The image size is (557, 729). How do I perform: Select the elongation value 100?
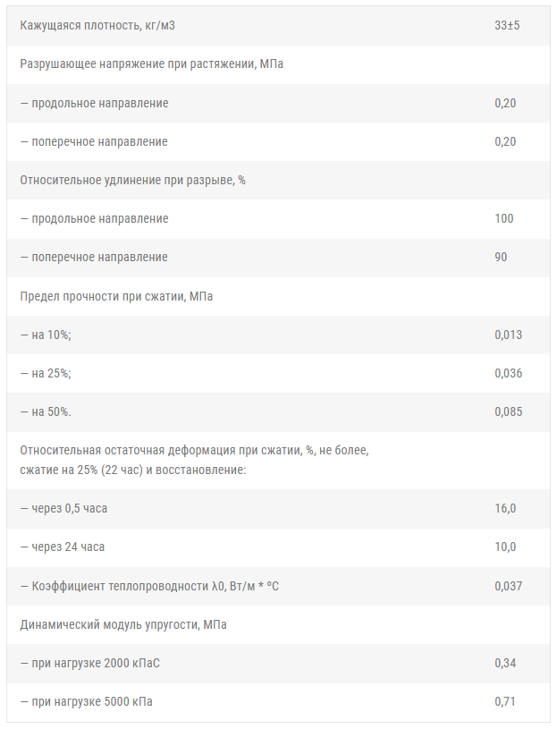click(x=504, y=218)
